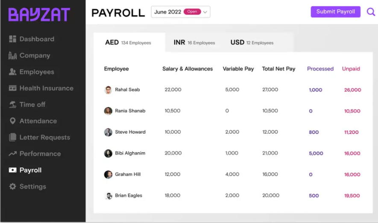
Task: Click the Letter Requests document icon
Action: 12,137
